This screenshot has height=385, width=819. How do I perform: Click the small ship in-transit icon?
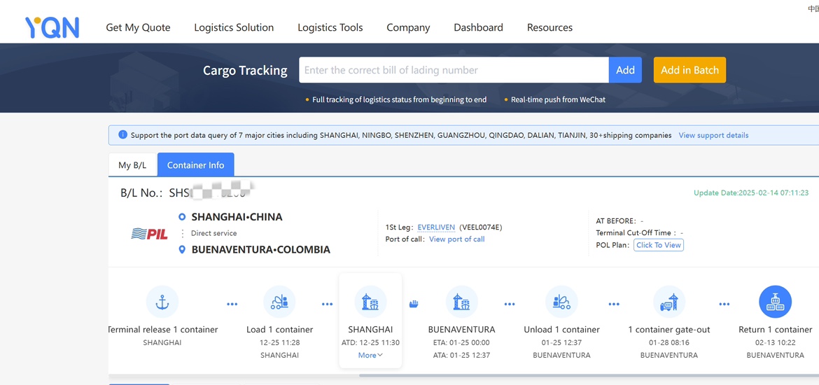click(x=414, y=304)
